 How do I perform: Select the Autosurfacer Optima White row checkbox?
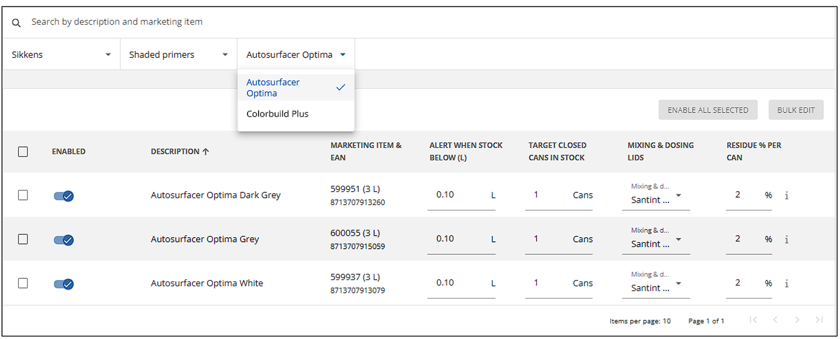coord(23,283)
